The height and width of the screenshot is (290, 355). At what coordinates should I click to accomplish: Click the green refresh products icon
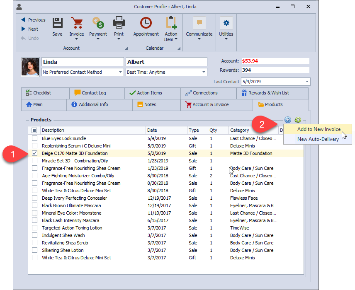point(297,120)
